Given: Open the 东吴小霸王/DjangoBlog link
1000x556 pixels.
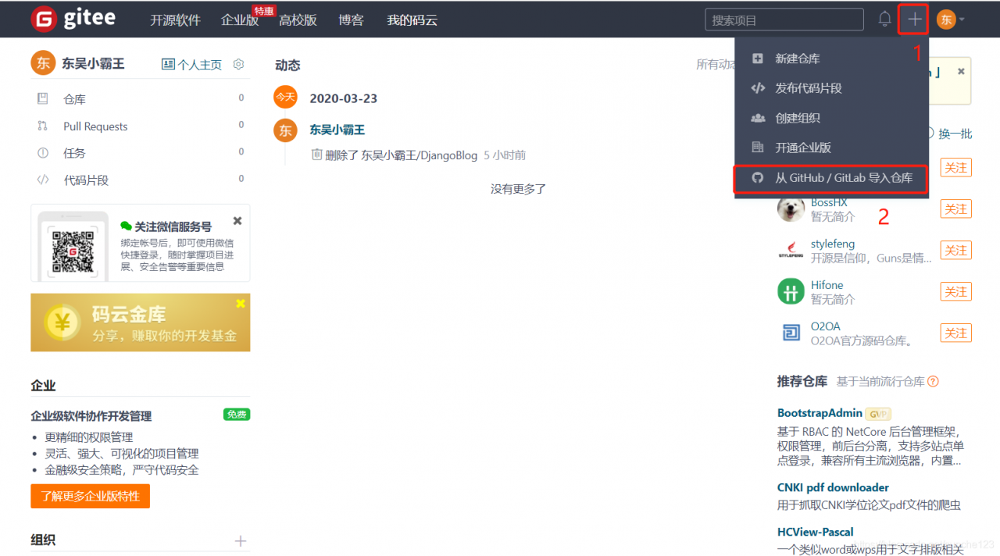Looking at the screenshot, I should [419, 155].
